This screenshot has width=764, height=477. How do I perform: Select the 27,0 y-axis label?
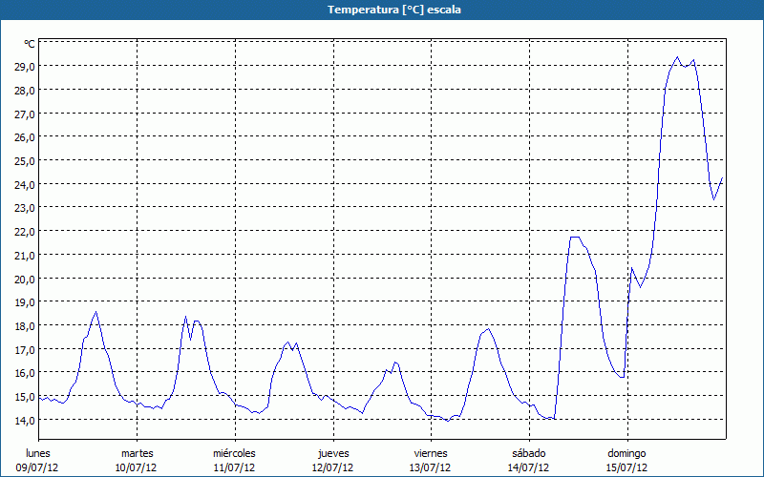25,114
